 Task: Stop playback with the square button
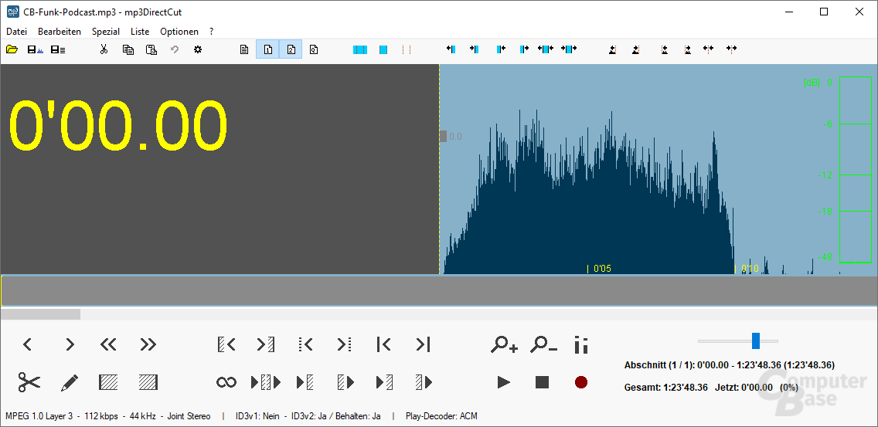coord(542,382)
